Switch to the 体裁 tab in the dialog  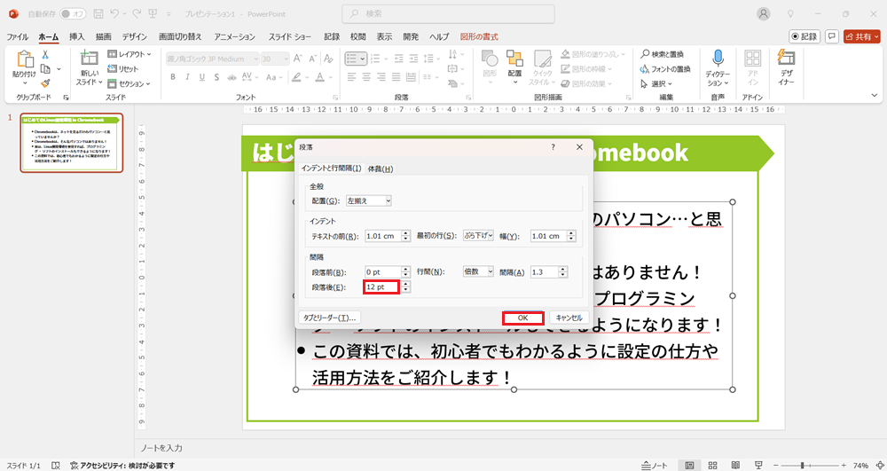point(381,169)
